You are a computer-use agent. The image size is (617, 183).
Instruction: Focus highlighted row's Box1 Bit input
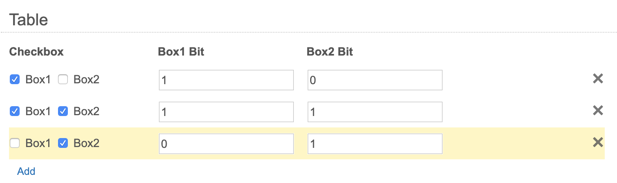coord(226,144)
